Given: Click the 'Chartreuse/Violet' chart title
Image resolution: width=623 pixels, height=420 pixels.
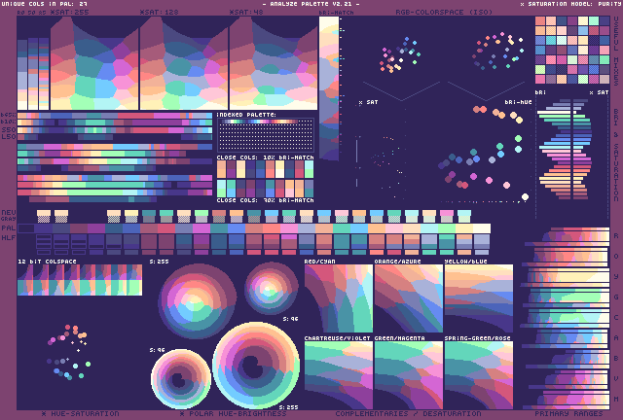Looking at the screenshot, I should pos(338,338).
